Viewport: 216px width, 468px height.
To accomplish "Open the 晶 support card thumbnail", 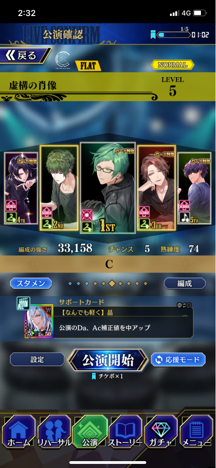I will 38,322.
